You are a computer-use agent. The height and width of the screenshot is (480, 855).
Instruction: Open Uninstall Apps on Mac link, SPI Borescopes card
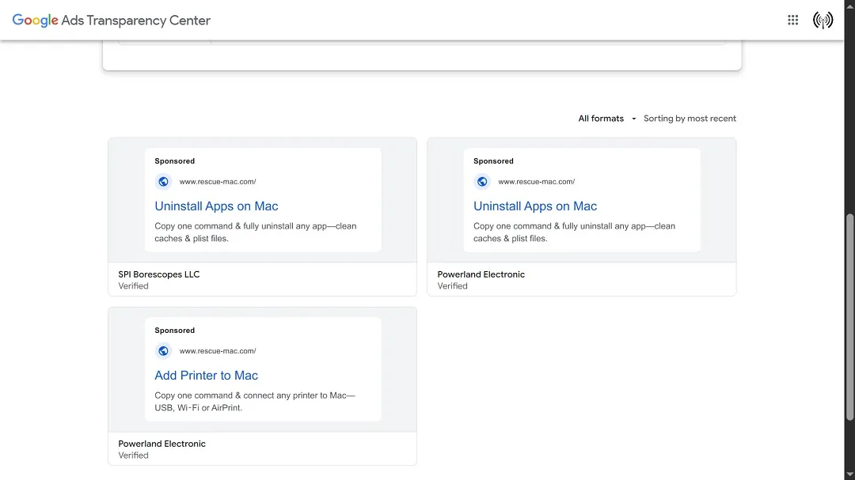(x=216, y=206)
